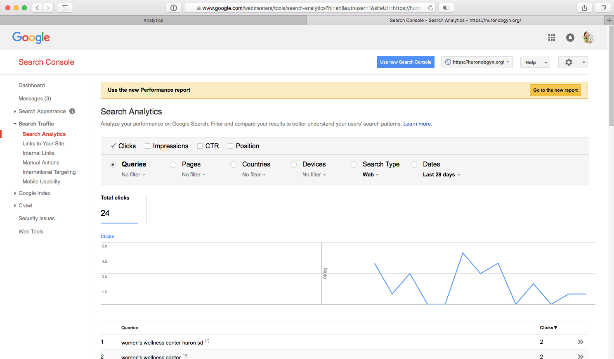Open the huronobgyn.org property selector
614x359 pixels.
(477, 62)
